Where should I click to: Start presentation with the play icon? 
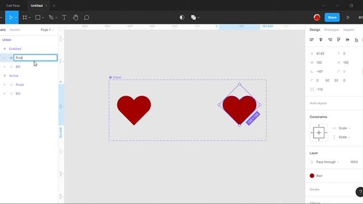[x=348, y=18]
